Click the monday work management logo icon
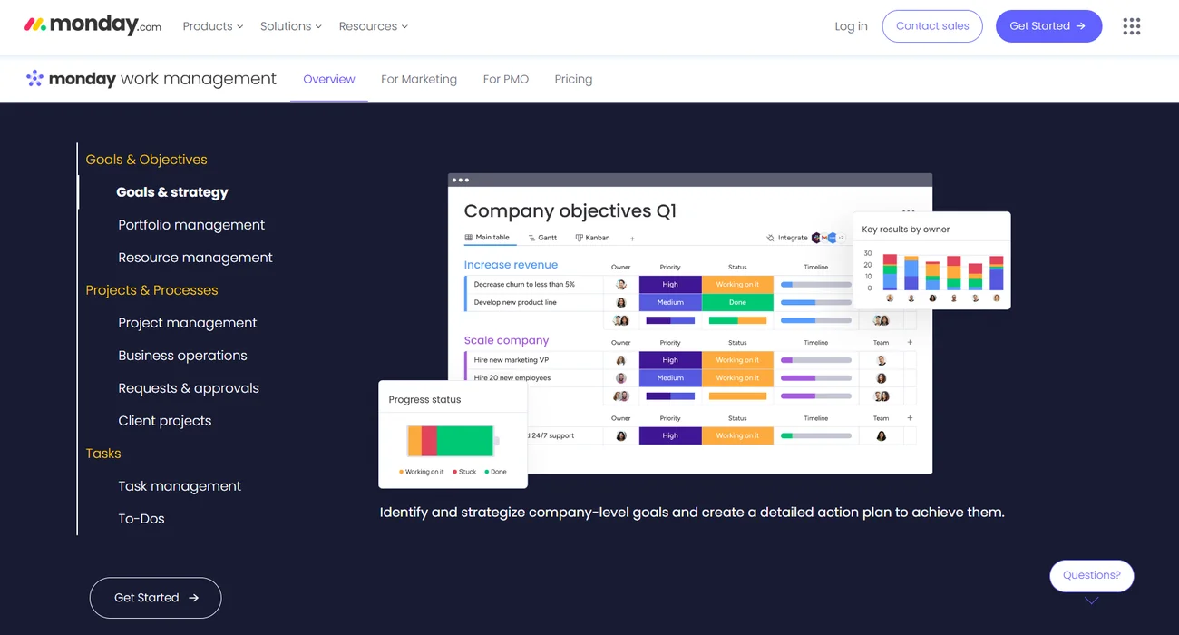Image resolution: width=1179 pixels, height=635 pixels. point(34,79)
